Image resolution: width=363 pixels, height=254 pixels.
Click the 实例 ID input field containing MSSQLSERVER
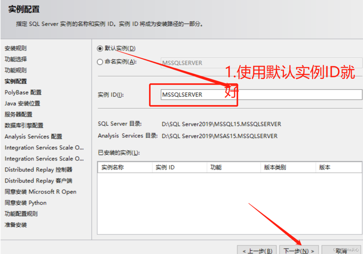point(261,95)
